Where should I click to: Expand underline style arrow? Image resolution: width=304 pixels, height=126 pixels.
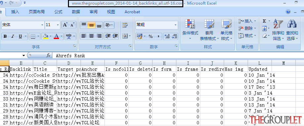[x=26, y=36]
